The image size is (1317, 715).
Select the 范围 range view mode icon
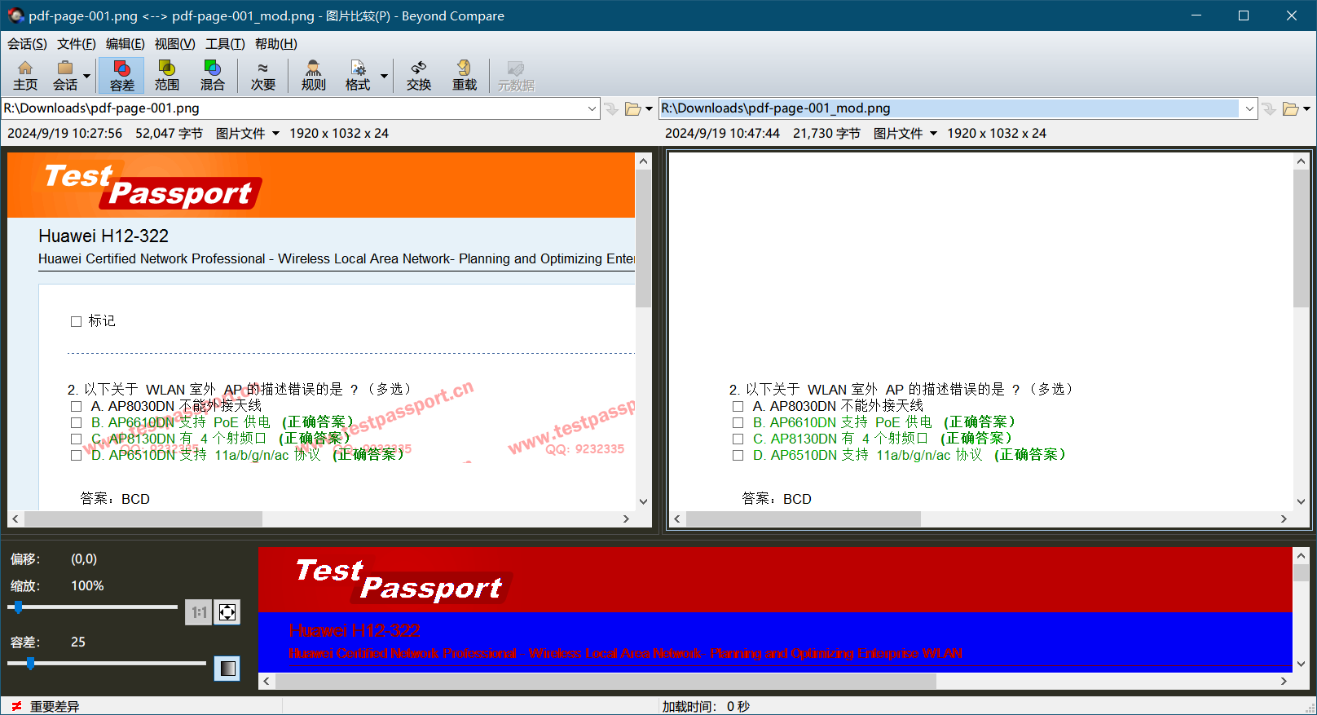167,75
